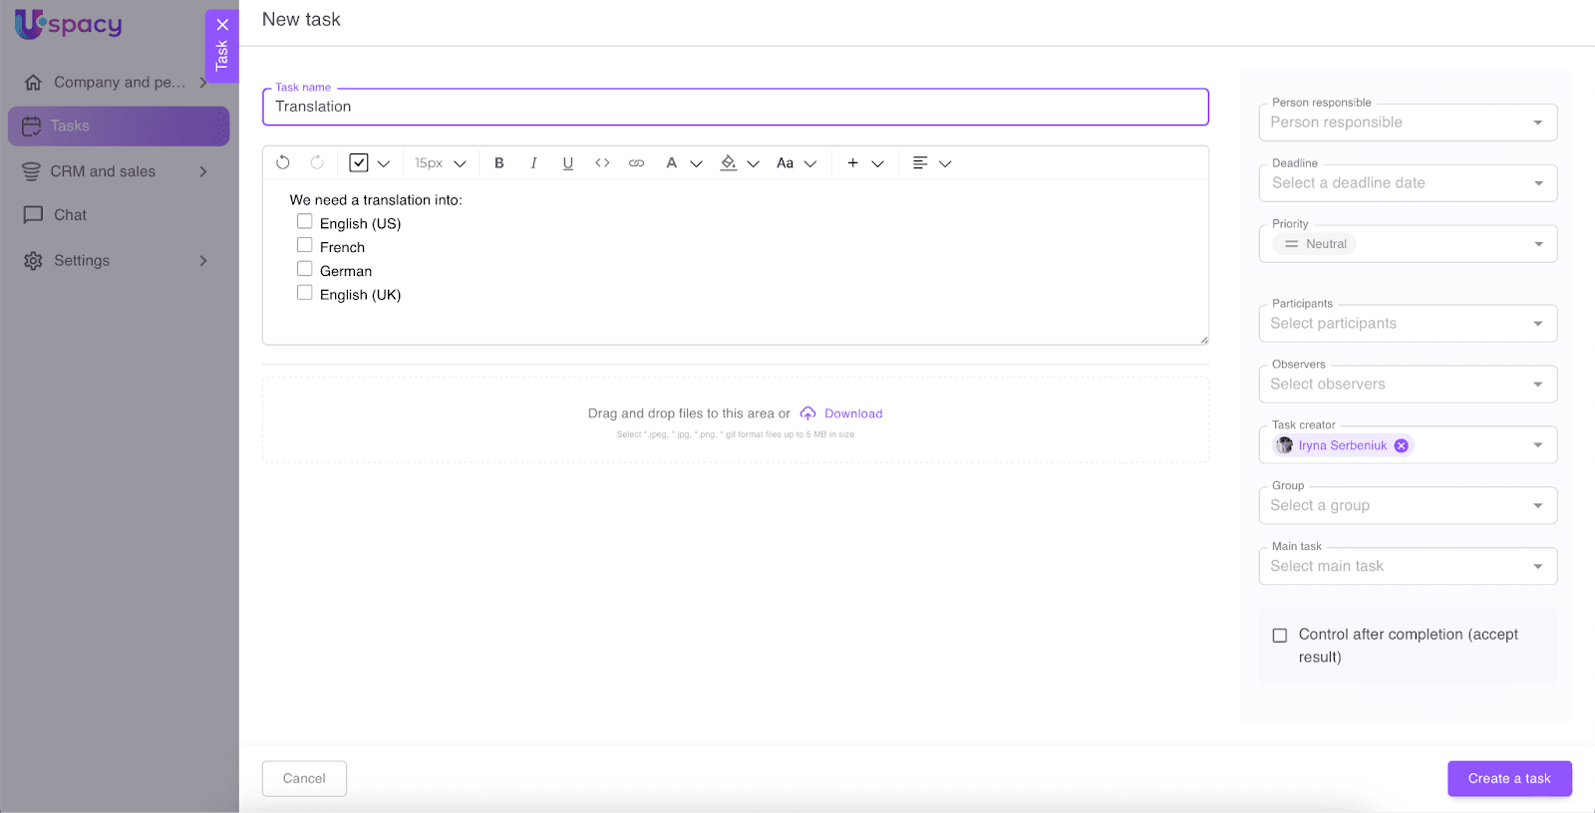Click the Task name input field
The width and height of the screenshot is (1595, 813).
pyautogui.click(x=735, y=107)
